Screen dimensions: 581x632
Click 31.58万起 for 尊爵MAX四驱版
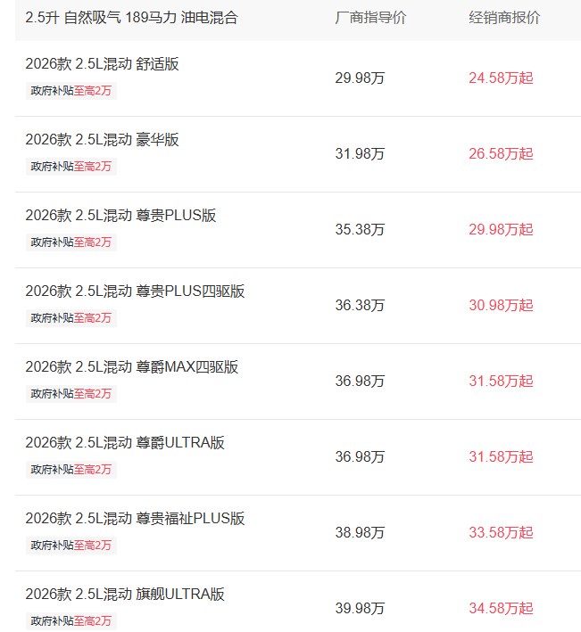501,382
